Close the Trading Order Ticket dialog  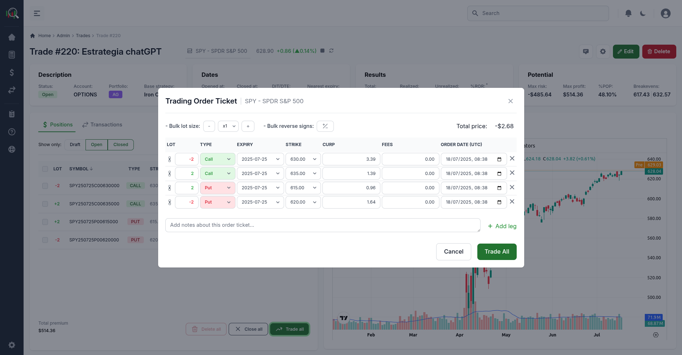pyautogui.click(x=510, y=101)
